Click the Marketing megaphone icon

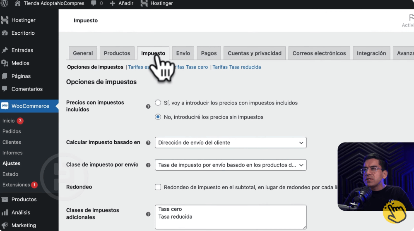pos(5,225)
